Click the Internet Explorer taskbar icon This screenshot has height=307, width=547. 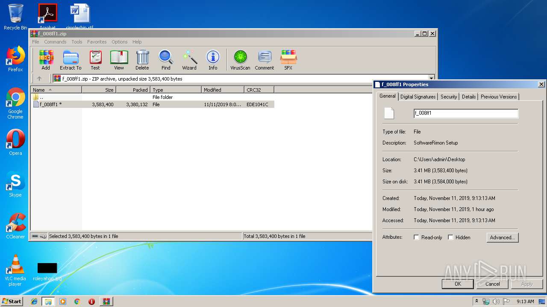34,301
